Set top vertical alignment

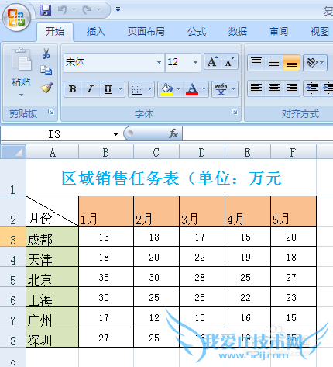tap(256, 62)
